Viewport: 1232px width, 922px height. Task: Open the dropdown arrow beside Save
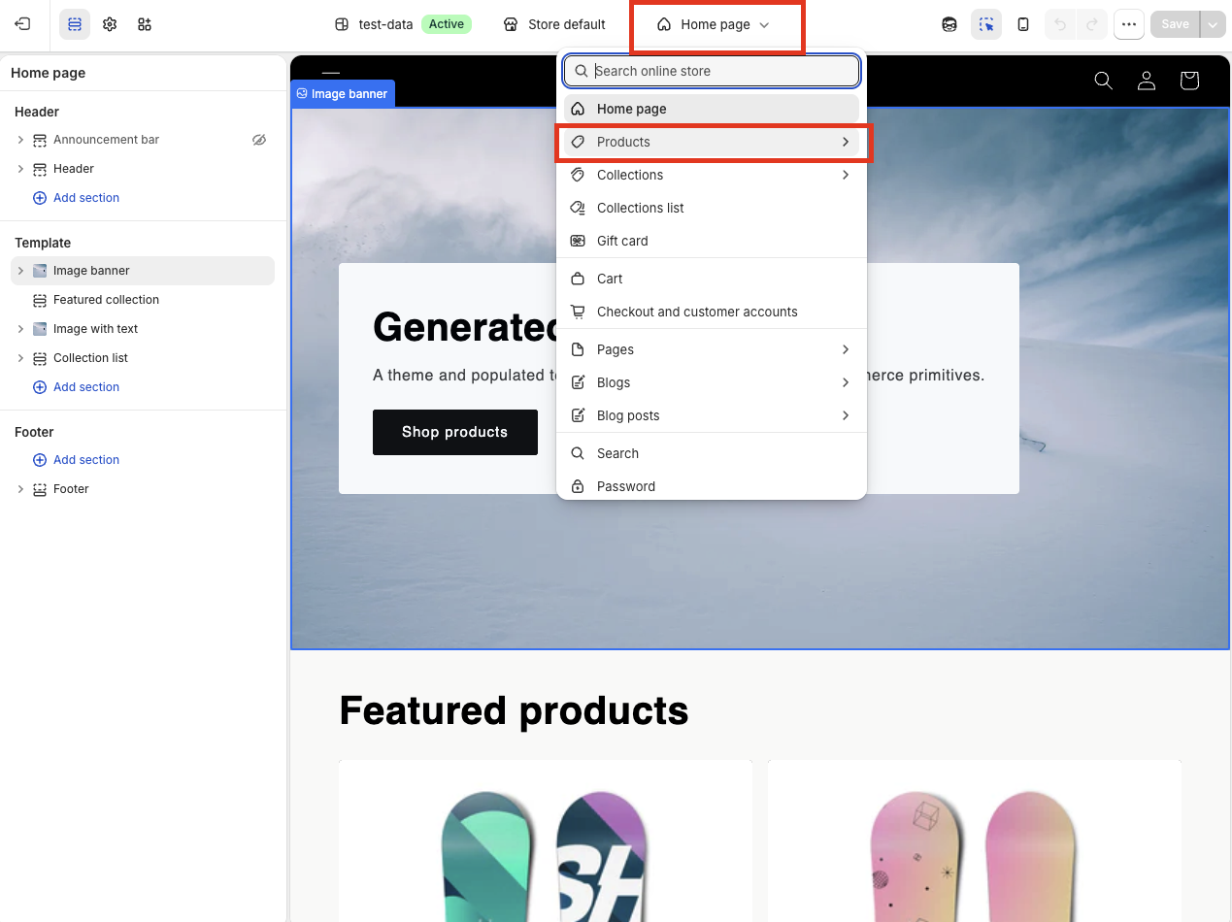pos(1214,24)
